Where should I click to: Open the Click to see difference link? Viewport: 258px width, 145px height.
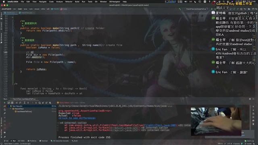(77, 118)
